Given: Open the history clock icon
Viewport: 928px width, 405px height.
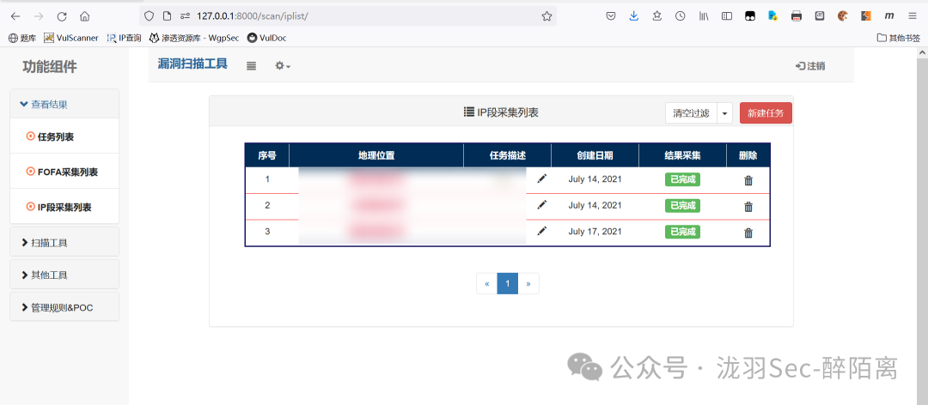Looking at the screenshot, I should coord(681,16).
